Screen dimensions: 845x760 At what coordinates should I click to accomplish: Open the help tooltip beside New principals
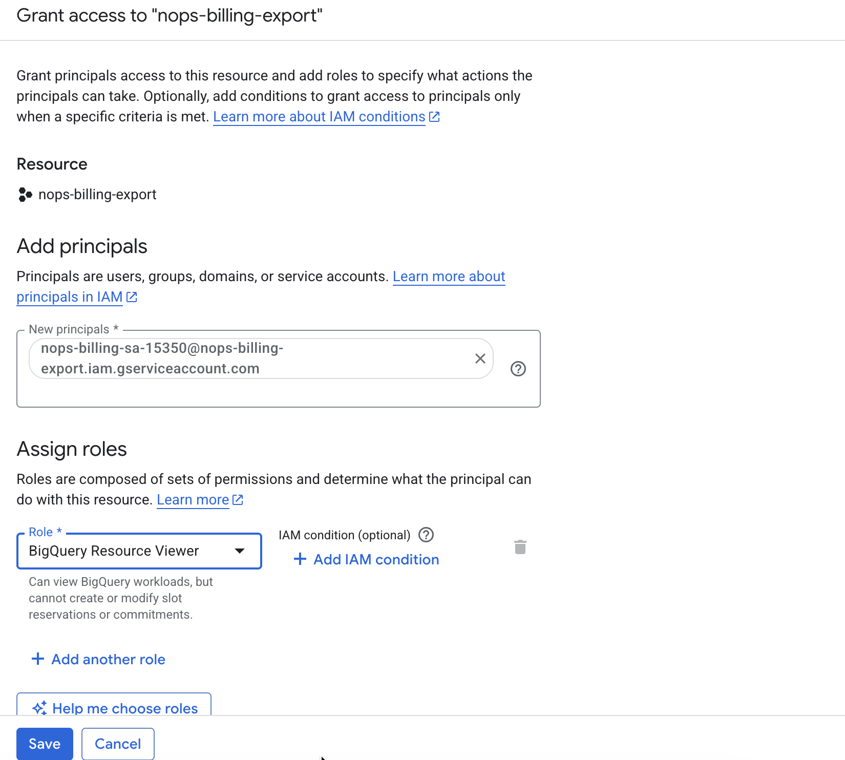coord(518,369)
